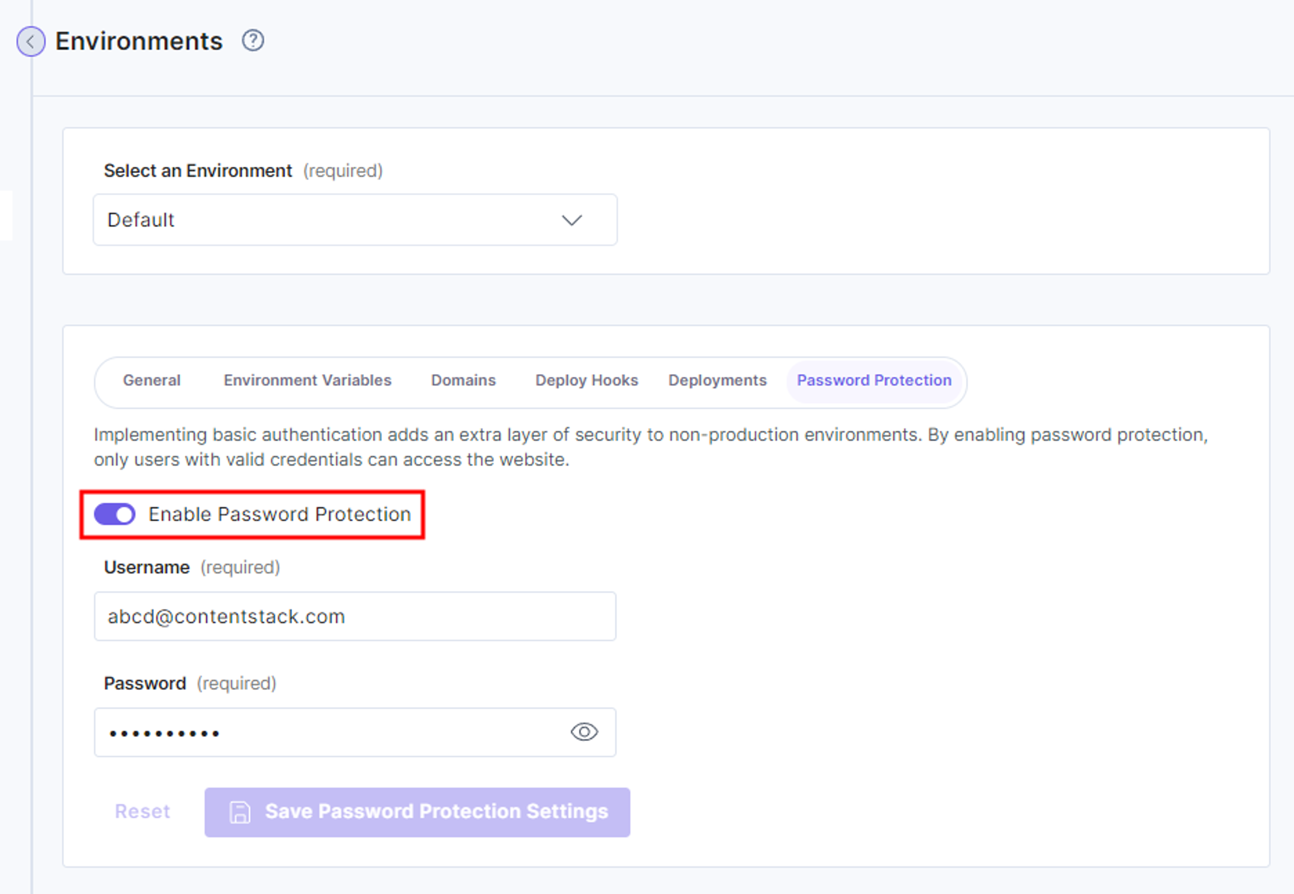This screenshot has width=1294, height=894.
Task: Toggle the Enable Password Protection switch
Action: pyautogui.click(x=115, y=514)
